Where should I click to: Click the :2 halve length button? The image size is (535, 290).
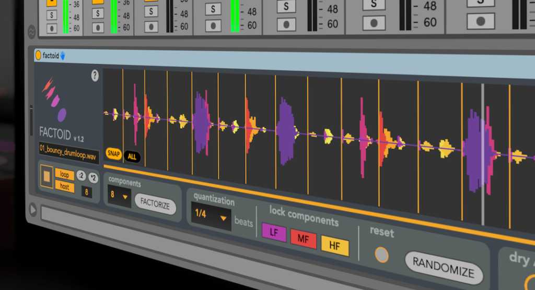(81, 175)
